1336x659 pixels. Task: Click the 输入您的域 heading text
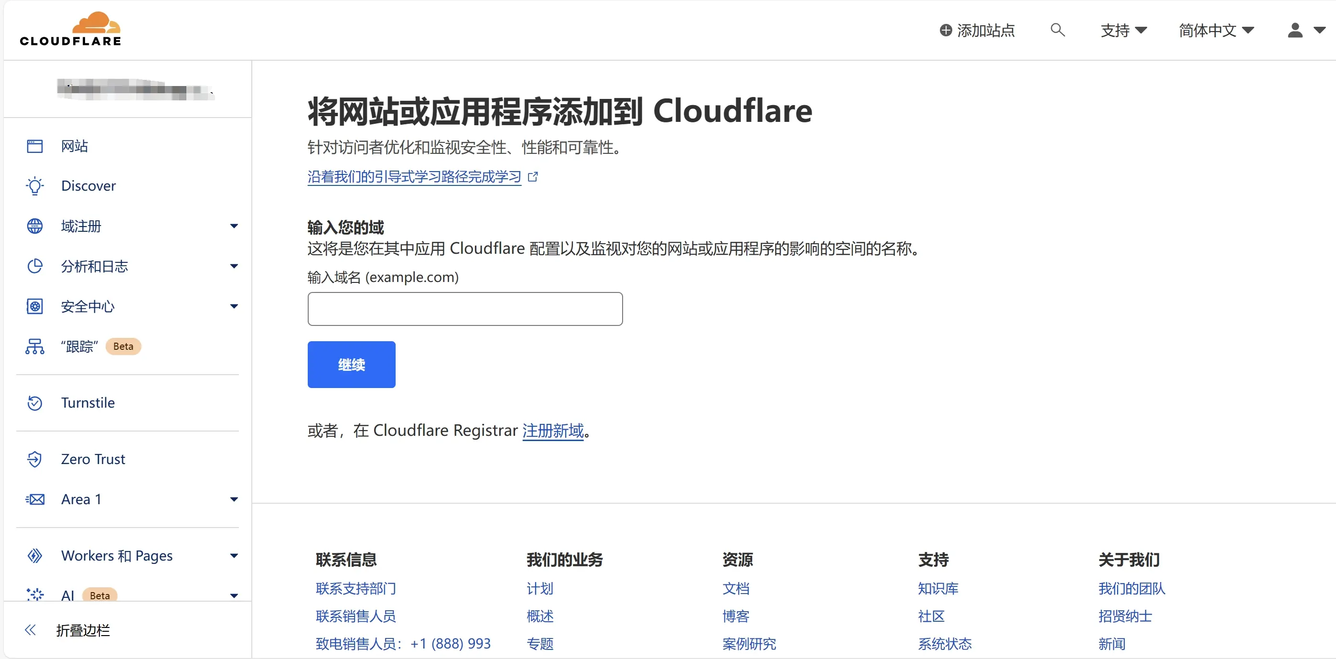point(345,227)
